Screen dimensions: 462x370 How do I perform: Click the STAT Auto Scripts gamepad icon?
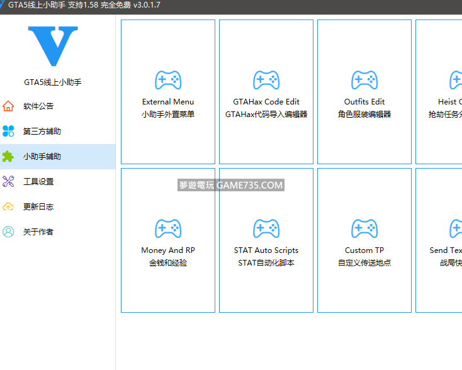point(266,228)
